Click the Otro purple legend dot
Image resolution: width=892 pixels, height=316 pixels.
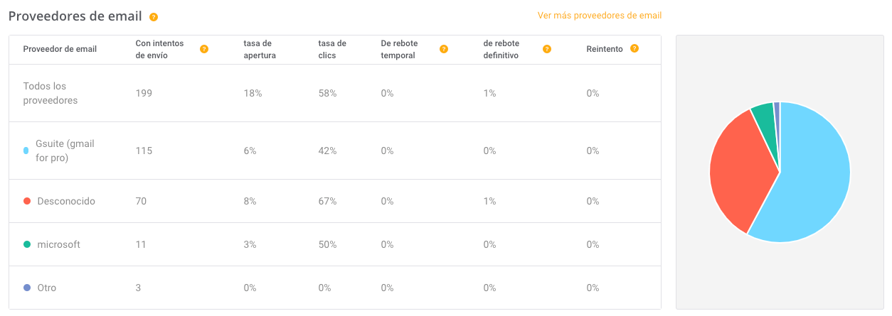click(27, 288)
